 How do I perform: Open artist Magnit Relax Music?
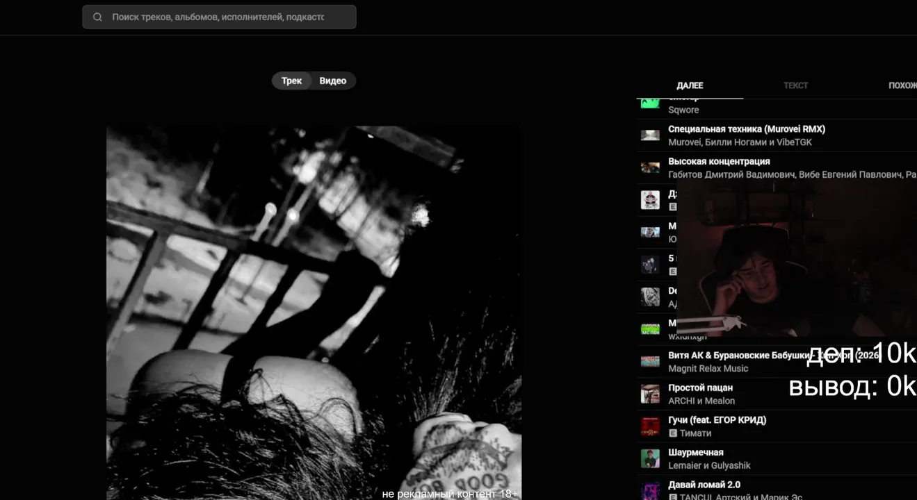708,369
